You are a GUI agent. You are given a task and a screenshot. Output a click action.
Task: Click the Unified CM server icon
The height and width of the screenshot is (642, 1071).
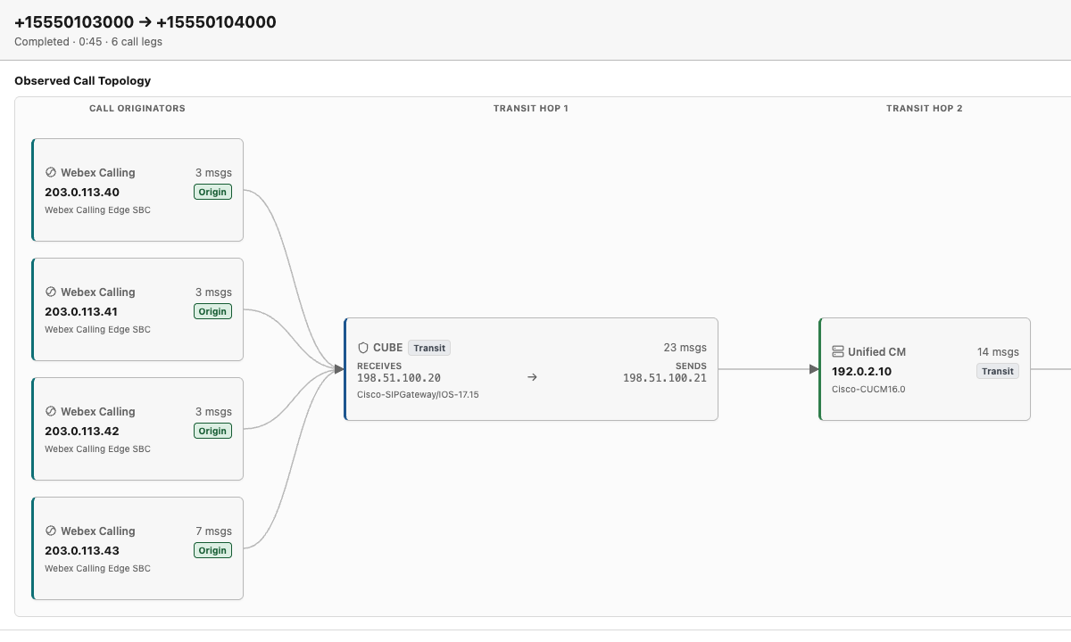pos(838,352)
